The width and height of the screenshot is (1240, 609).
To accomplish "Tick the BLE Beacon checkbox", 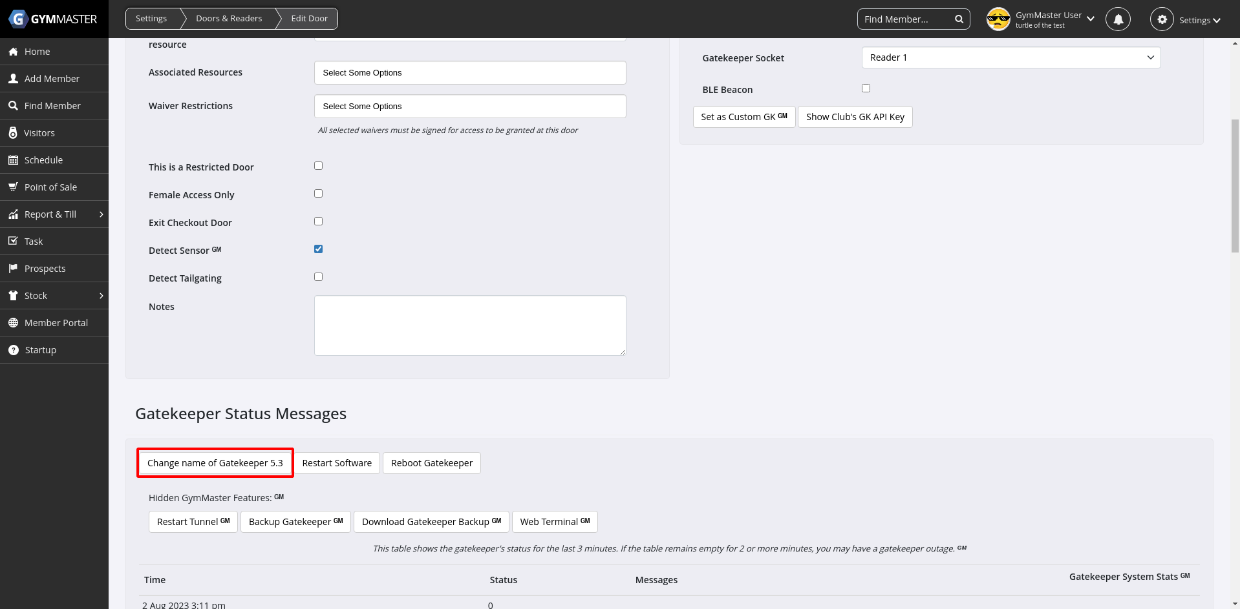I will click(866, 88).
